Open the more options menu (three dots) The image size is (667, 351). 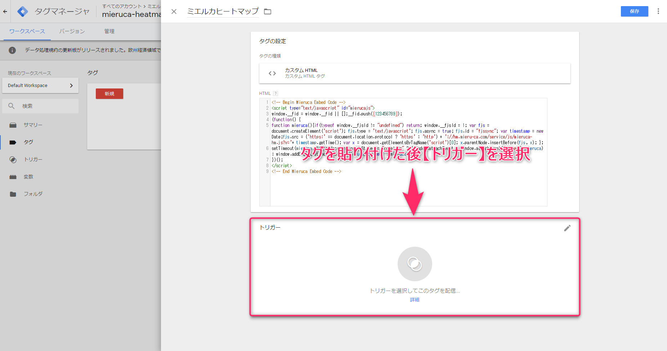coord(658,11)
